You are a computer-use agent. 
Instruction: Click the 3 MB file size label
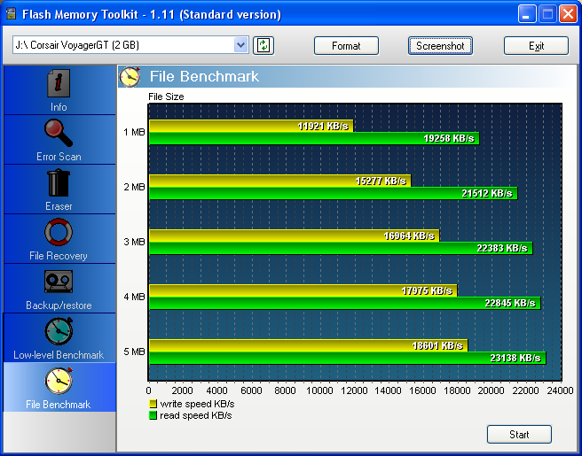(x=134, y=242)
